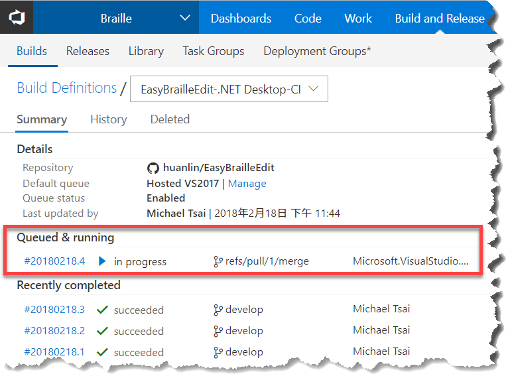
Task: Click the branch icon on the #20180218.3 row
Action: click(x=218, y=310)
